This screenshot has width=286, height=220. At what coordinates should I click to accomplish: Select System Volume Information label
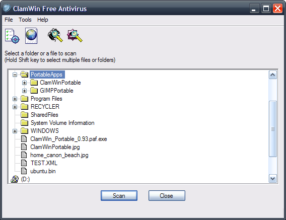pyautogui.click(x=62, y=123)
